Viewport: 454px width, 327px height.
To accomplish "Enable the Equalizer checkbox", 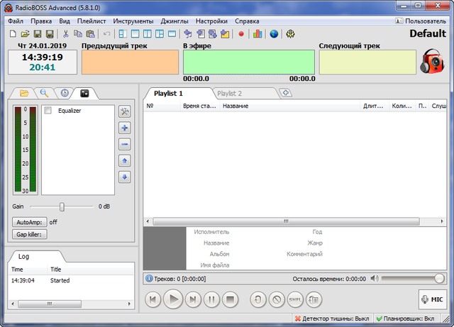I will pos(48,111).
